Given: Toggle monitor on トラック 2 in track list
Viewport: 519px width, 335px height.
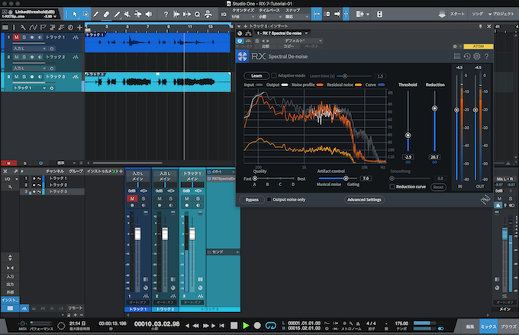Looking at the screenshot, I should tap(40, 57).
